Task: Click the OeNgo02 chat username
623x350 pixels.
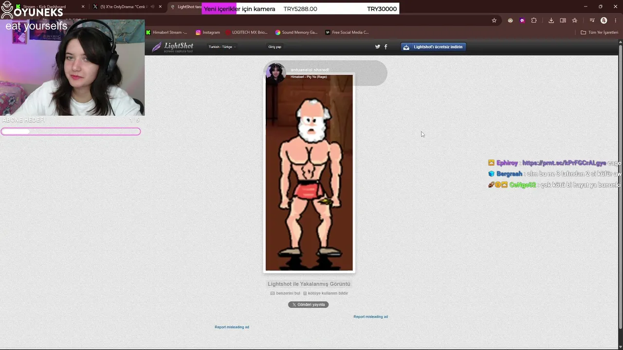Action: [x=522, y=185]
